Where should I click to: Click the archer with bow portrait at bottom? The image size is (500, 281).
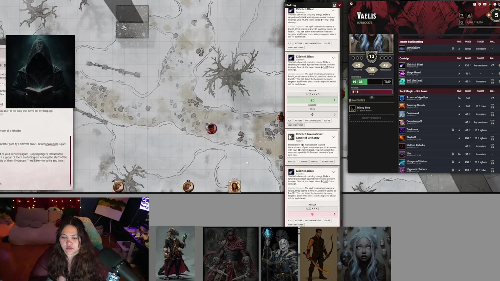(319, 254)
